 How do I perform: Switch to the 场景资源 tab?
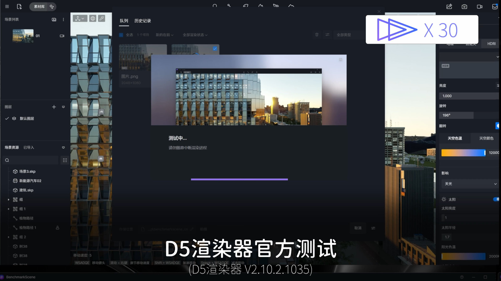[x=12, y=147]
